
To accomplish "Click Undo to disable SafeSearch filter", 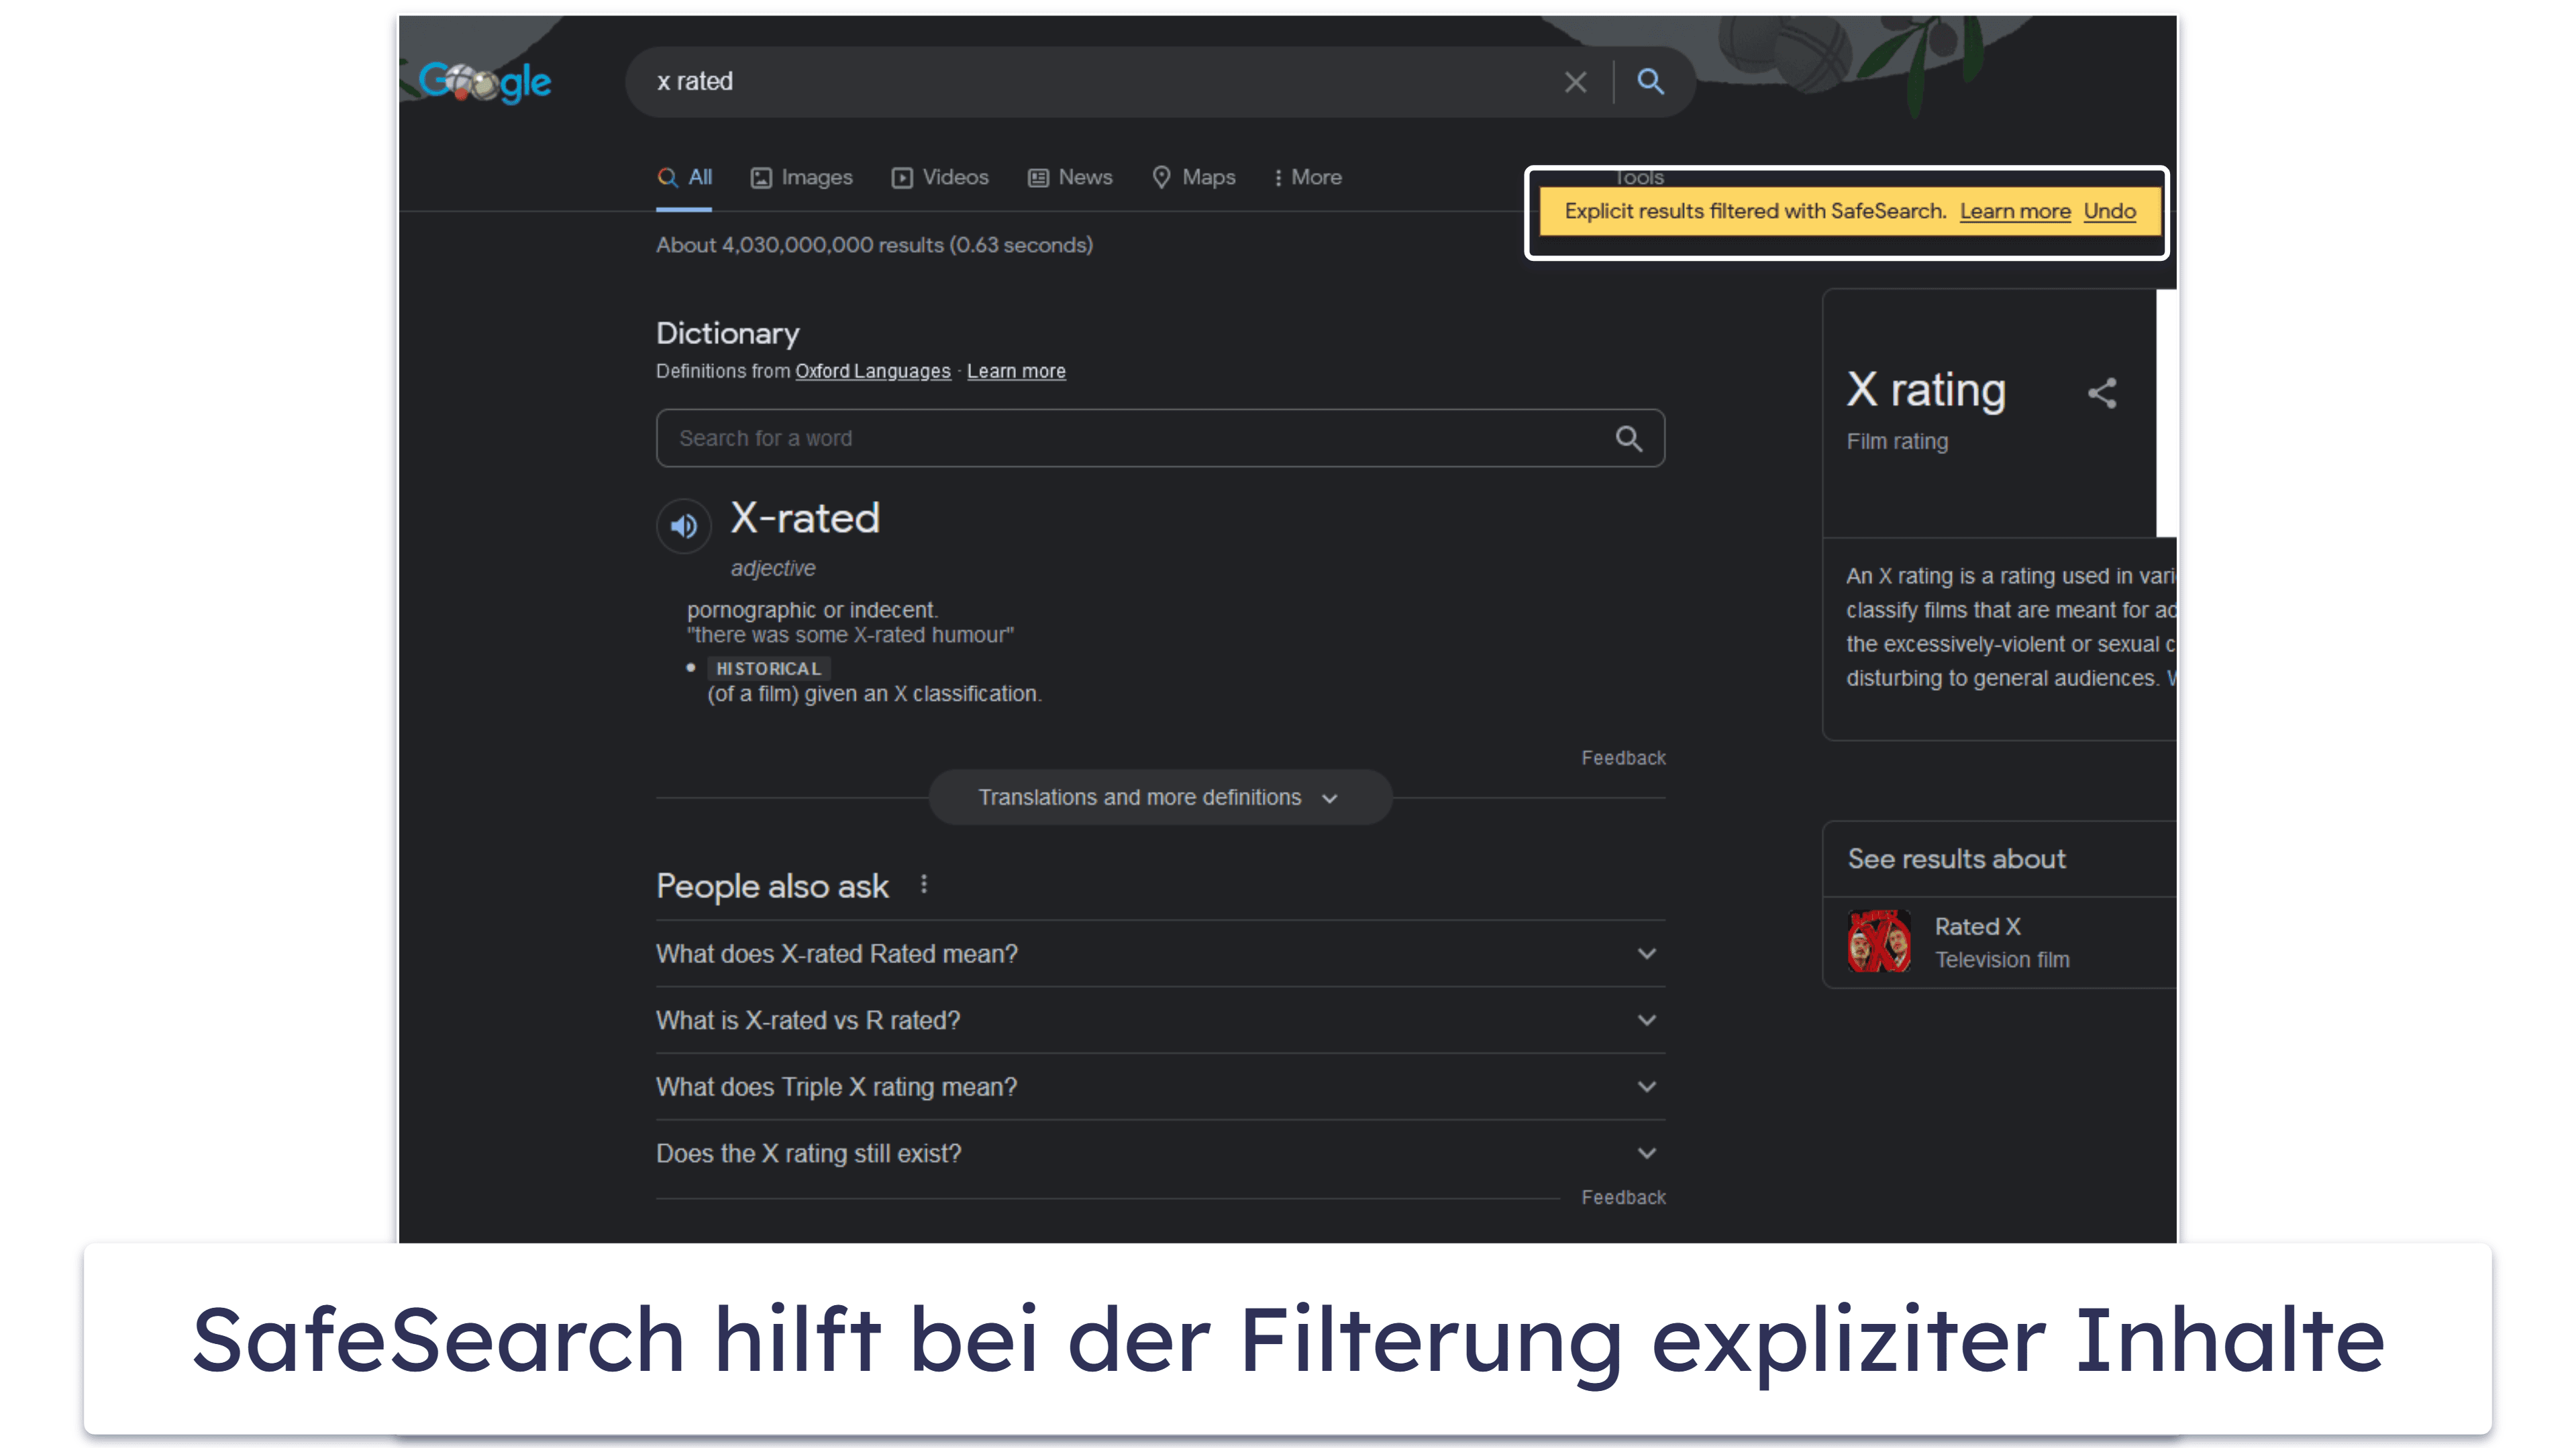I will click(2109, 211).
